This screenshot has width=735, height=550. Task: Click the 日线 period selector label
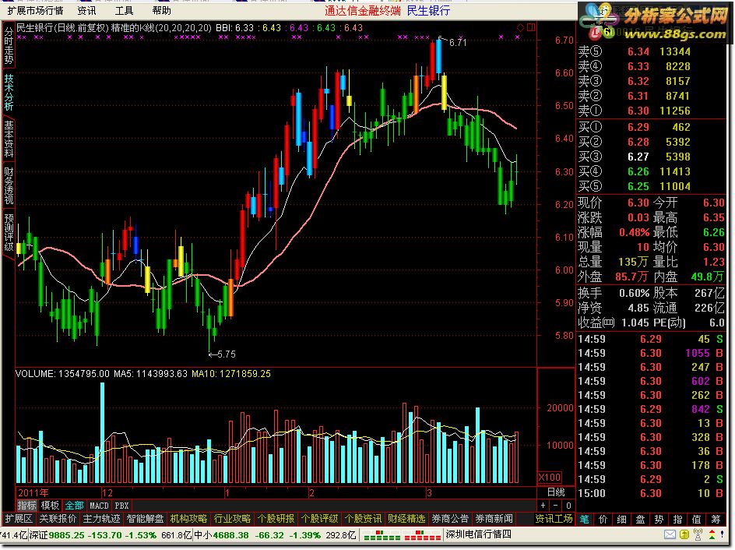(x=556, y=492)
